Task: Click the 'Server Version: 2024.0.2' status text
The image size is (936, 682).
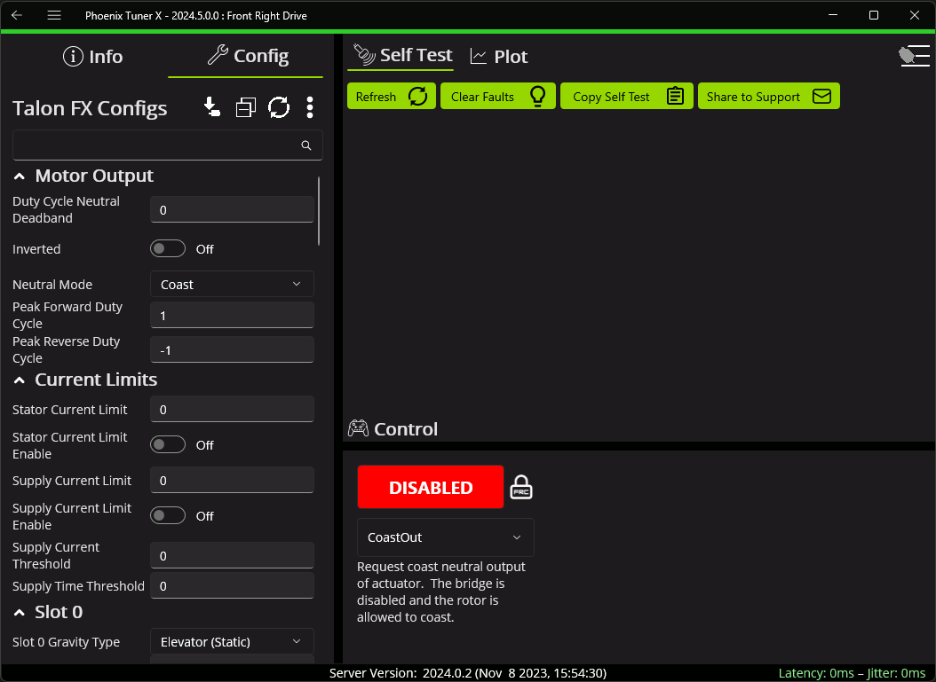Action: (x=468, y=673)
